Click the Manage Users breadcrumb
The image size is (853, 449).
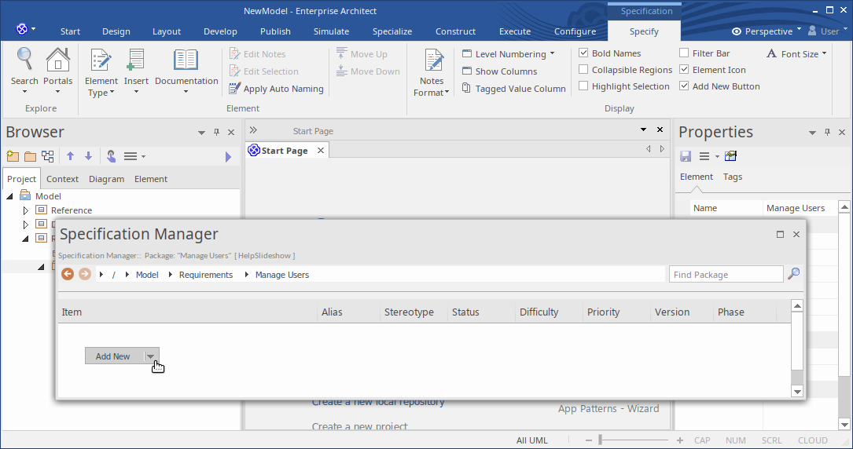(281, 275)
